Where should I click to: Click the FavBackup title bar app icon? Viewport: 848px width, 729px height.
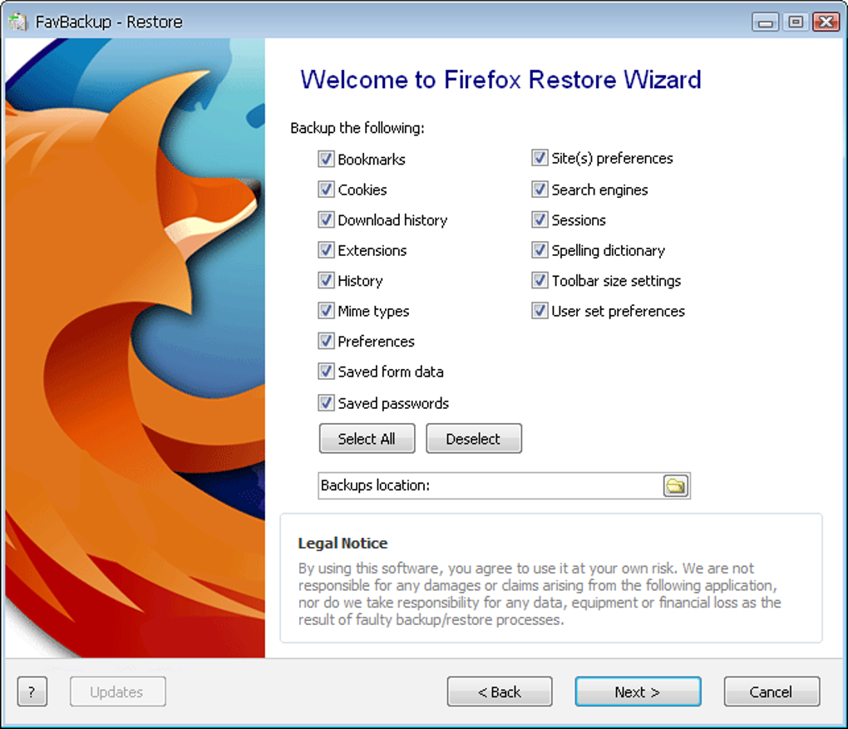(17, 22)
